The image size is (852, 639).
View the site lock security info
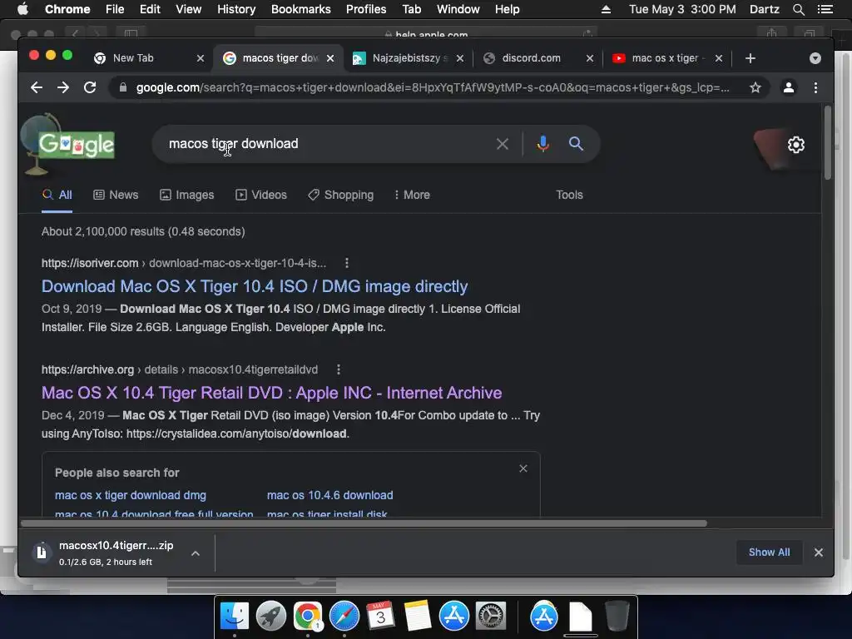pyautogui.click(x=123, y=87)
